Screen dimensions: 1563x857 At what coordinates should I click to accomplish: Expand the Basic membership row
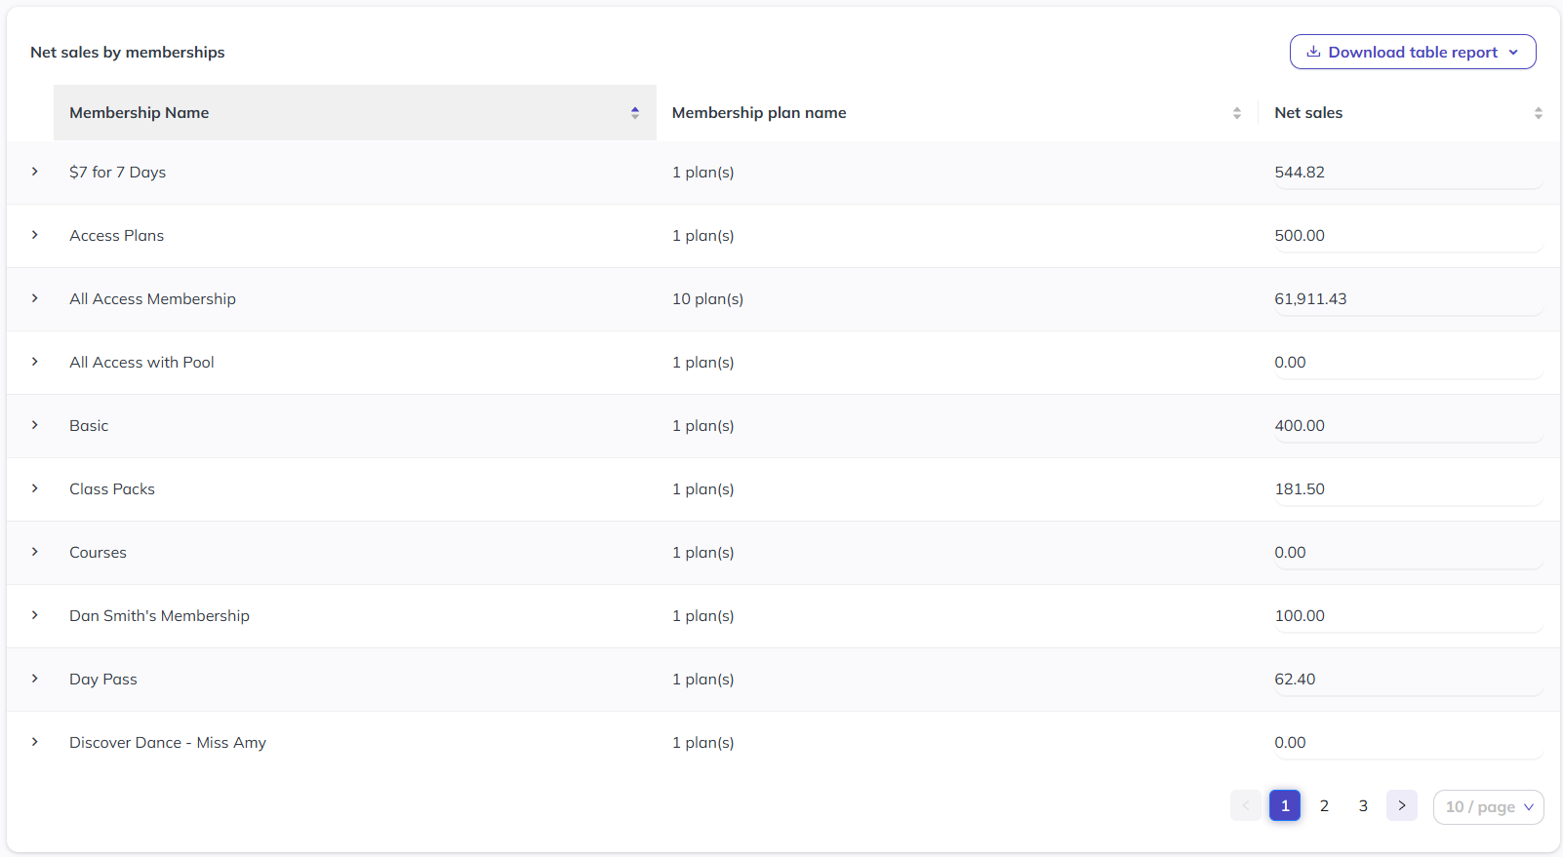[x=35, y=425]
